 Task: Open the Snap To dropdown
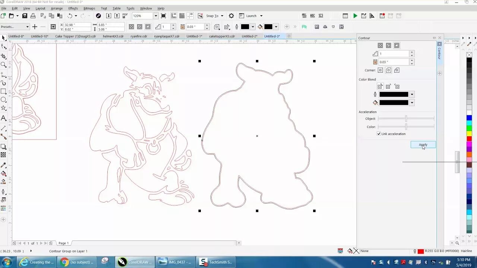(222, 16)
